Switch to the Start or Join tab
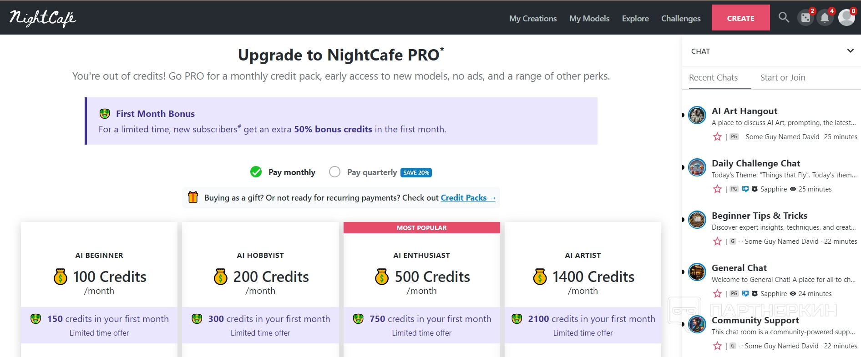 click(x=783, y=78)
